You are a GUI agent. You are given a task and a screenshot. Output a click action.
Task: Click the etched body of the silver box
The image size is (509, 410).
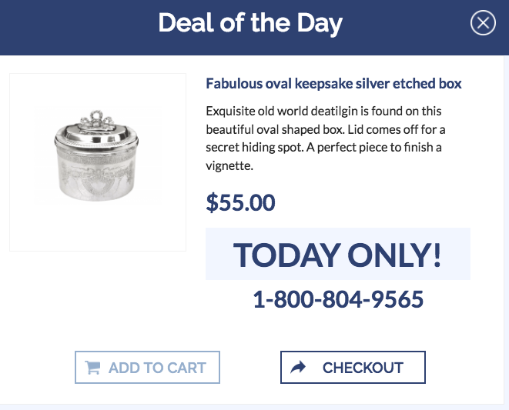click(96, 169)
